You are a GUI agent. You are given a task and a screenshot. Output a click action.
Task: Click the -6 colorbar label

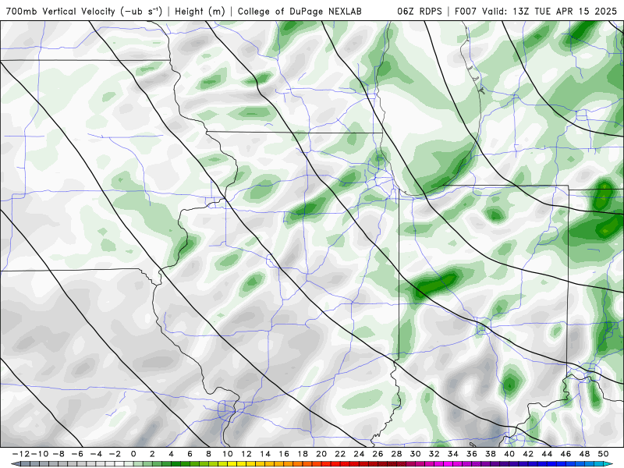(x=76, y=454)
